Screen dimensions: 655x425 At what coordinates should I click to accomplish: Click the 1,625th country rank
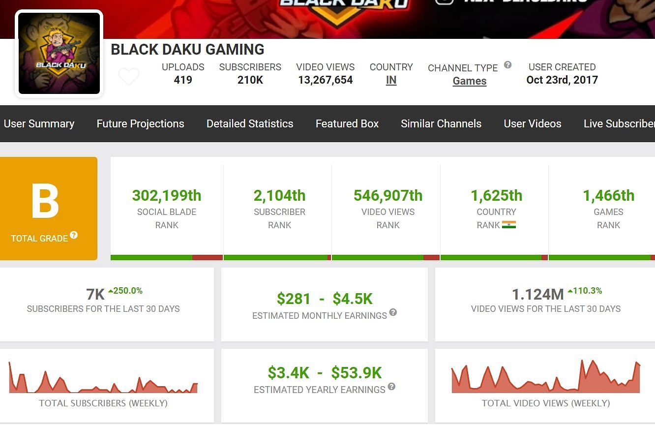coord(496,195)
